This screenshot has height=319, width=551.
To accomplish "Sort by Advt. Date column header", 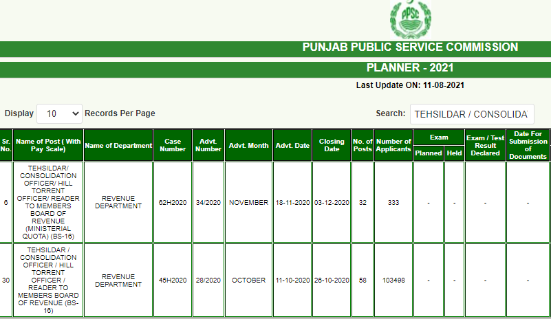I will [x=292, y=145].
